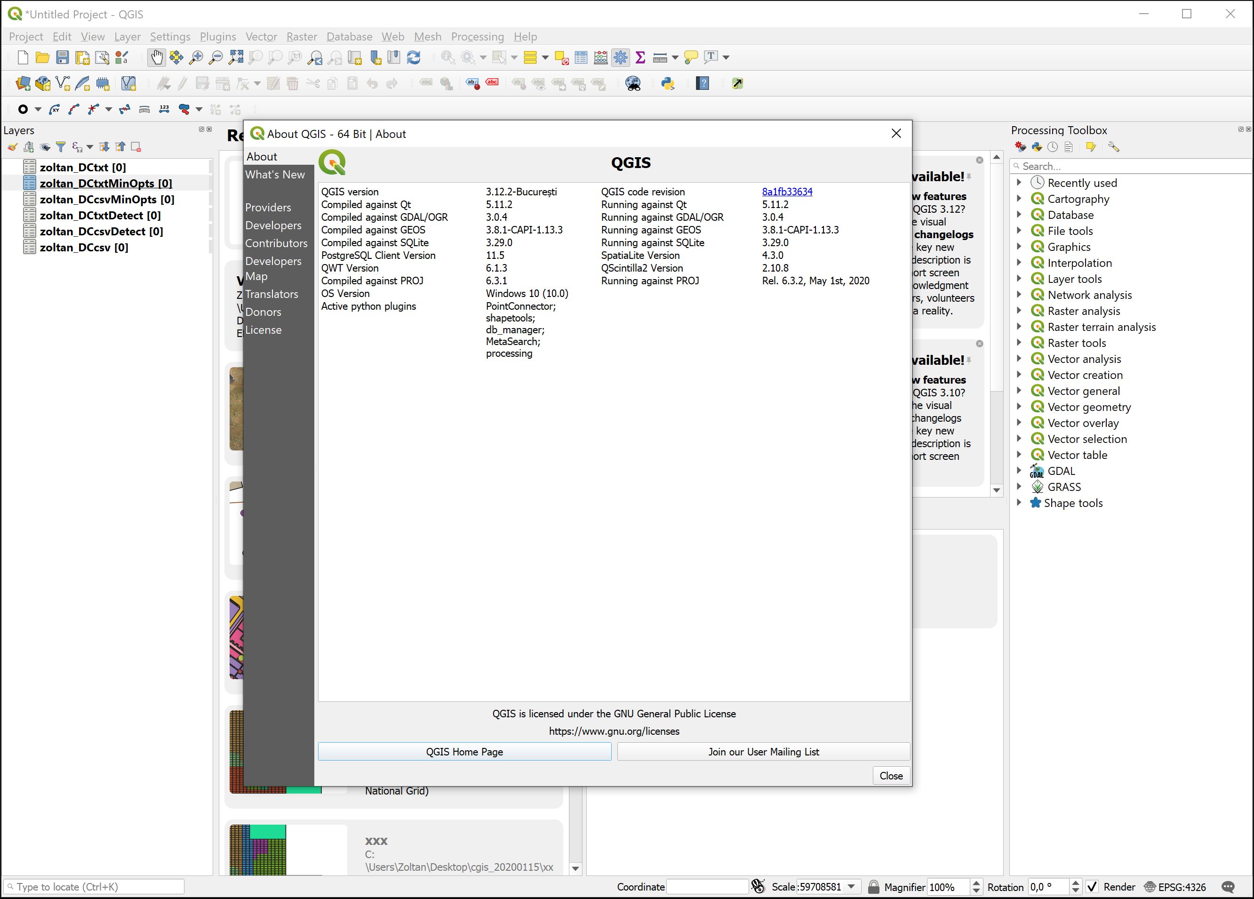
Task: Open the Python Console
Action: (x=667, y=83)
